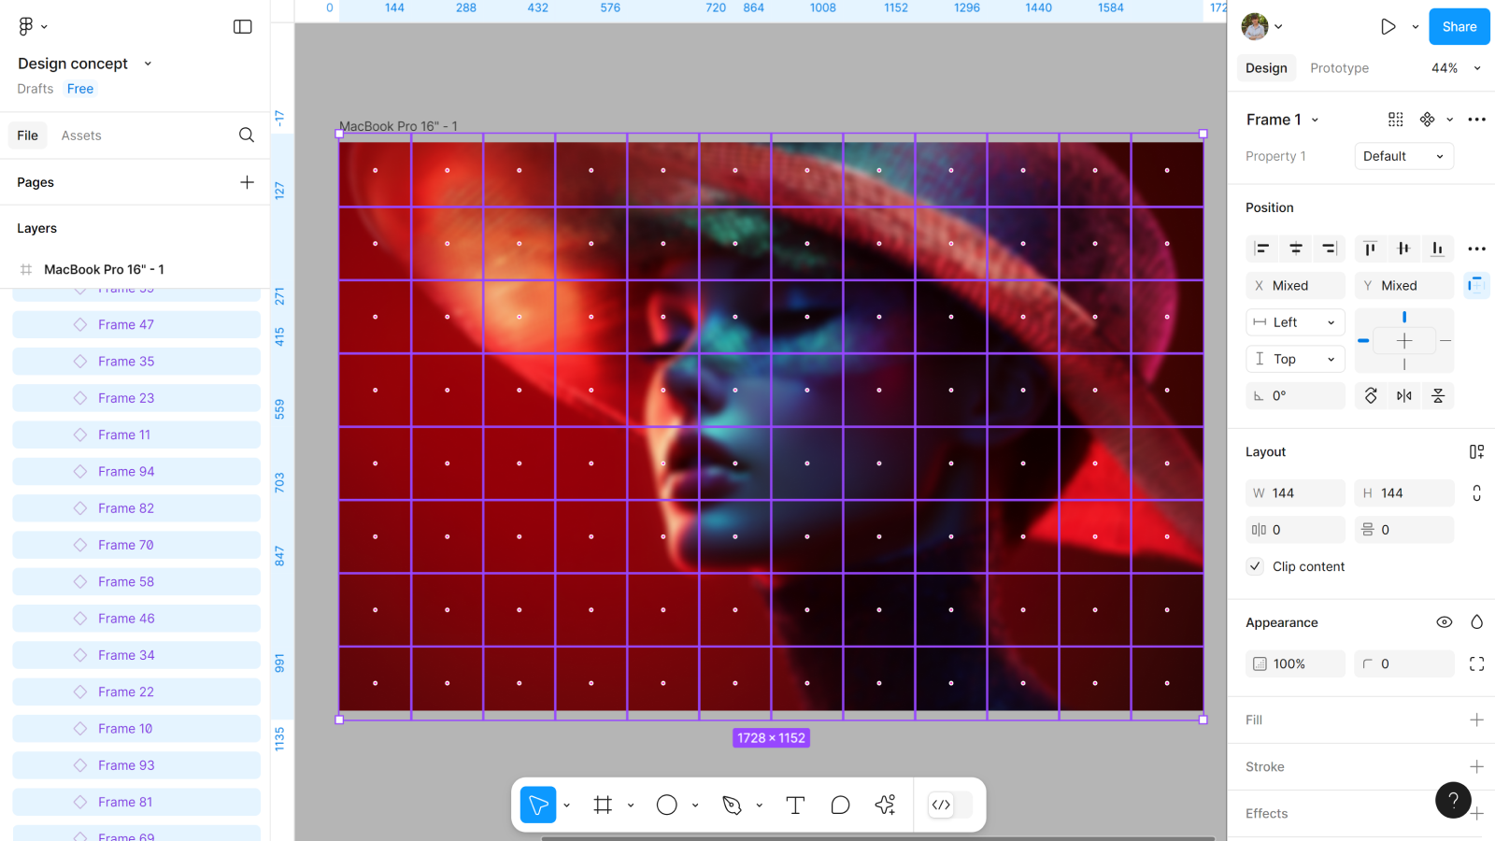The height and width of the screenshot is (841, 1495).
Task: Add a new fill with plus
Action: 1476,720
